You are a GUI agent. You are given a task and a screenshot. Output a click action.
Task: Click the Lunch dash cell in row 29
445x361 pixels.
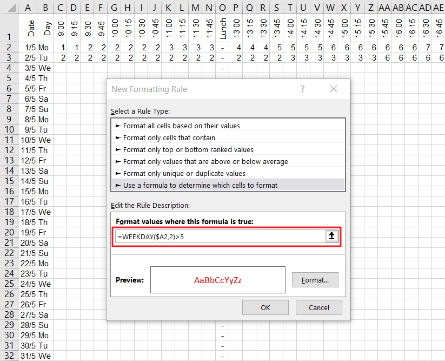click(x=222, y=325)
